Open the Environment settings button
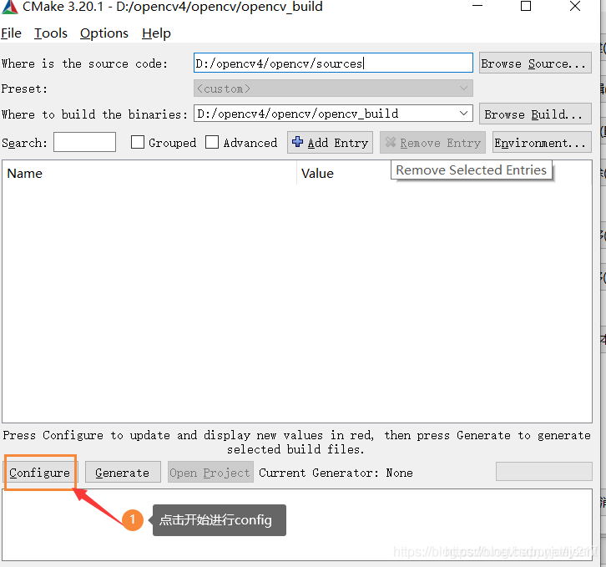Viewport: 606px width, 567px height. (542, 142)
